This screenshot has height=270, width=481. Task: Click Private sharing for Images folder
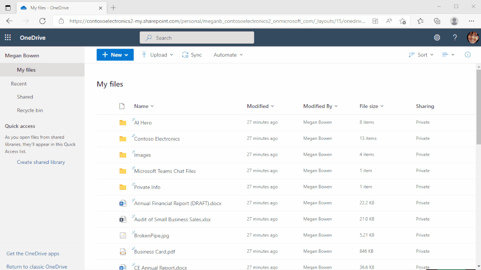coord(423,155)
